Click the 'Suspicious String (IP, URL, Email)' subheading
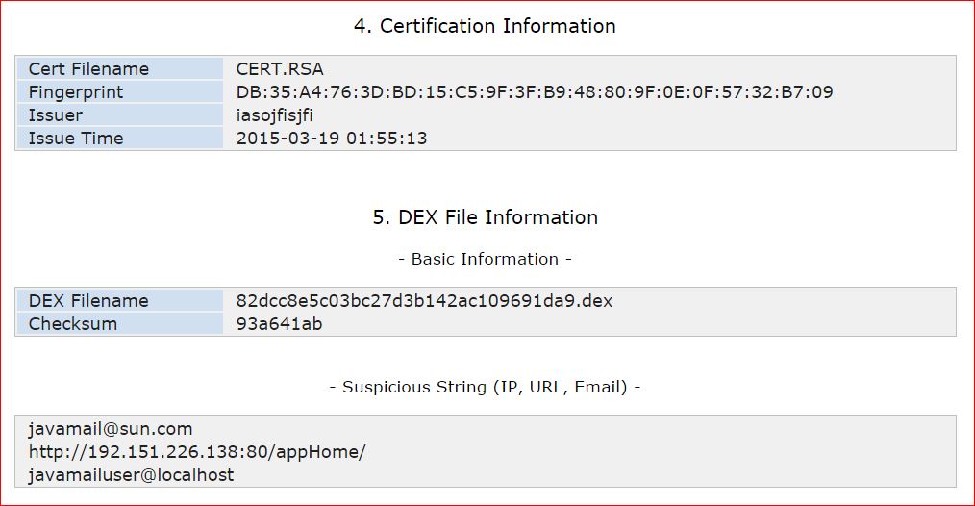Image resolution: width=975 pixels, height=506 pixels. 485,387
